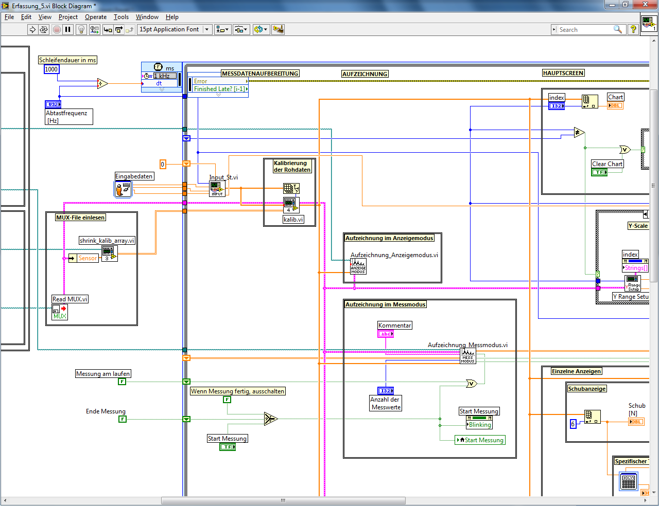Viewport: 659px width, 506px height.
Task: Click the horizontal scrollbar thumb
Action: click(x=283, y=500)
